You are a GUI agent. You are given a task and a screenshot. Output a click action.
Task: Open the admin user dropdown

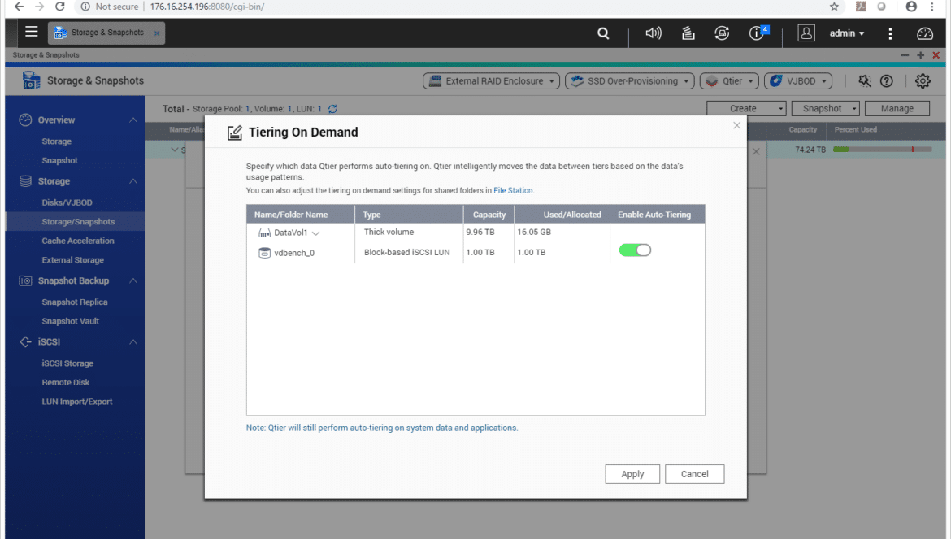[x=847, y=33]
